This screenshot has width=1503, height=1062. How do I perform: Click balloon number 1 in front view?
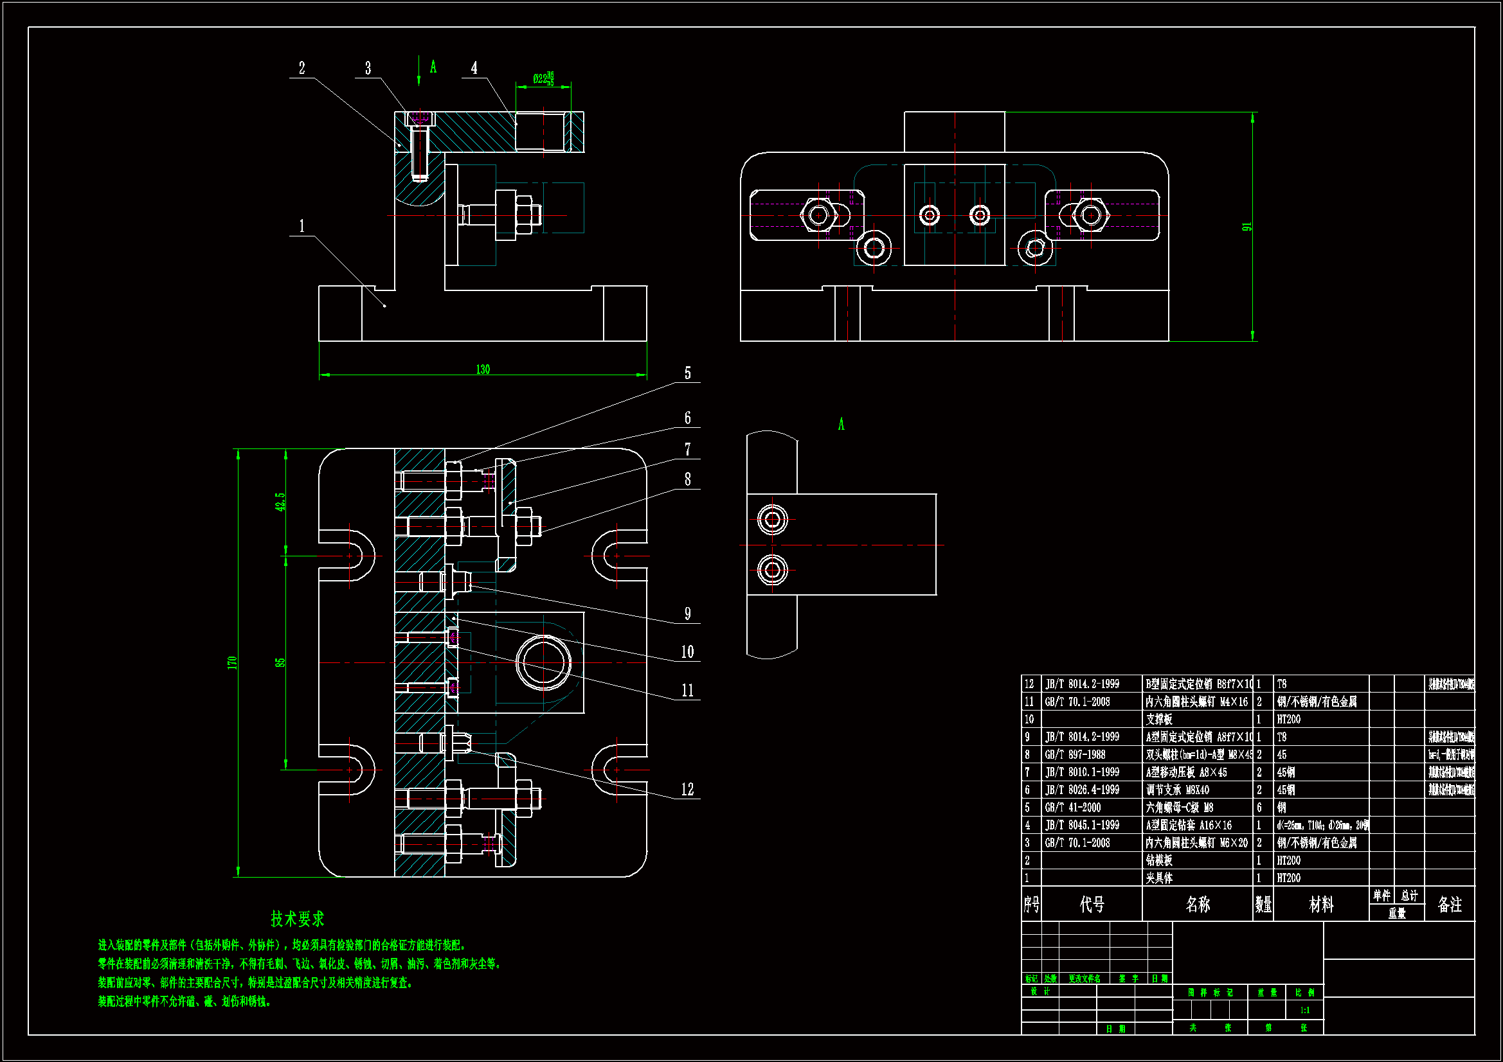[x=301, y=226]
